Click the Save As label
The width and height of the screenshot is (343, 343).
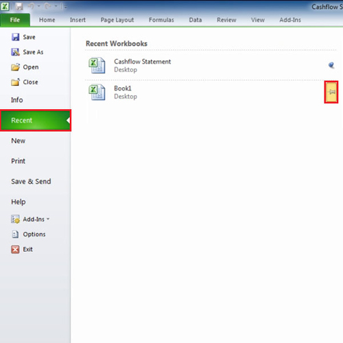point(33,52)
